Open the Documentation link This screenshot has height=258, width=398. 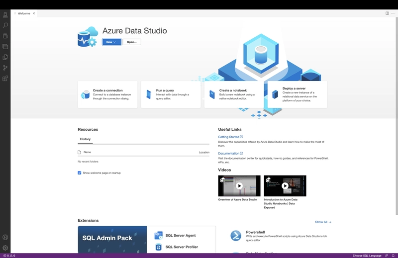pyautogui.click(x=230, y=153)
